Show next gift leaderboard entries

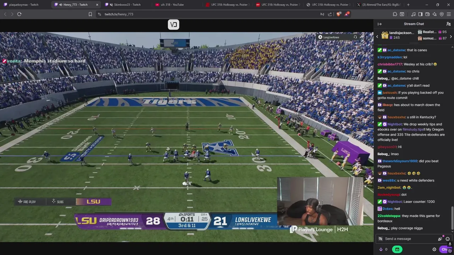tap(451, 36)
